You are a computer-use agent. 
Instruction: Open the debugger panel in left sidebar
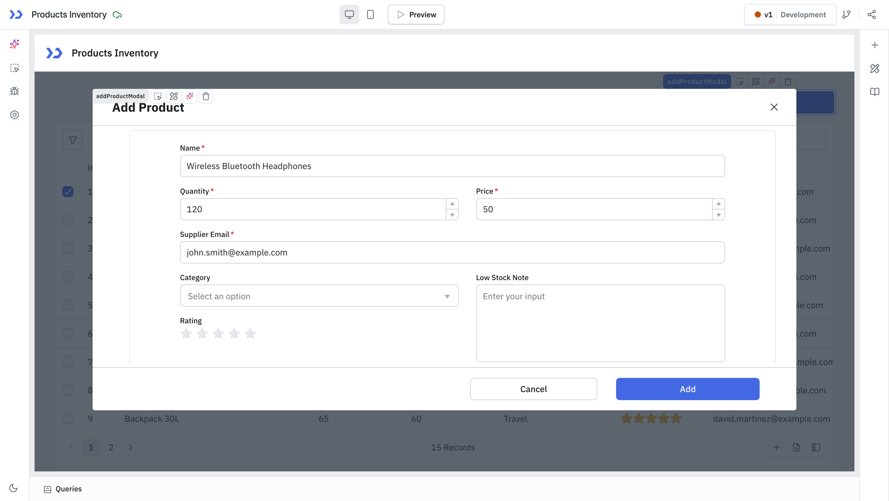(15, 91)
